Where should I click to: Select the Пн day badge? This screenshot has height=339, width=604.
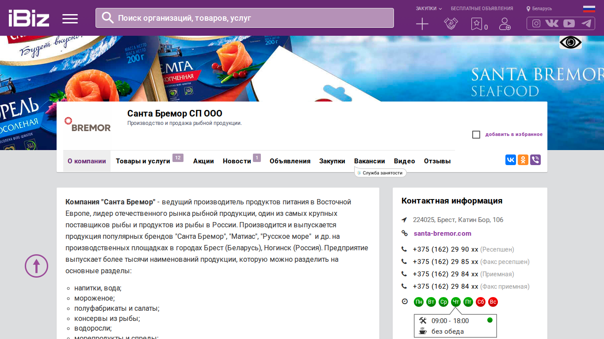tap(419, 302)
